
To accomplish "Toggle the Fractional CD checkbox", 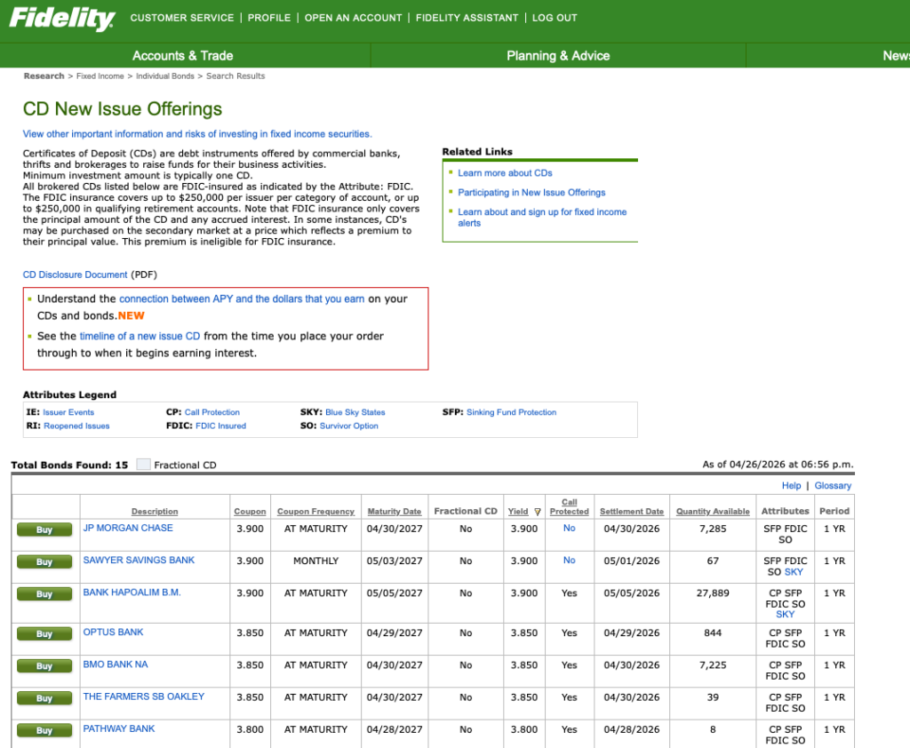I will pos(144,465).
